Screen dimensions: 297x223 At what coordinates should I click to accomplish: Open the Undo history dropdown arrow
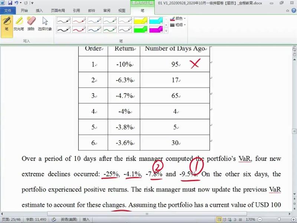(20, 3)
